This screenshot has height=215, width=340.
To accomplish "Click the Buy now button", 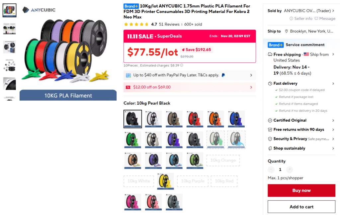I will click(x=301, y=190).
